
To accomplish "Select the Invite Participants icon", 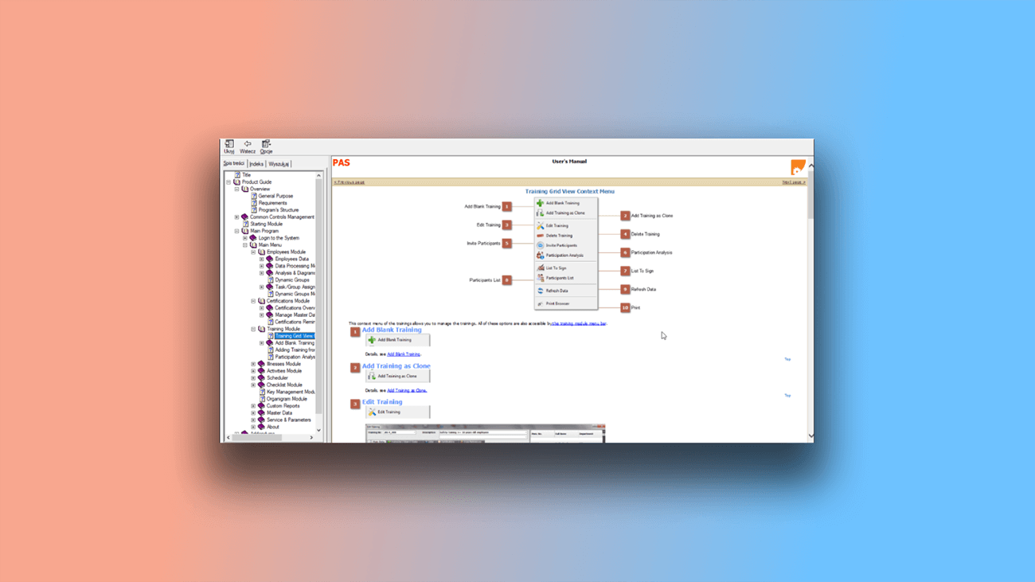I will click(x=539, y=244).
